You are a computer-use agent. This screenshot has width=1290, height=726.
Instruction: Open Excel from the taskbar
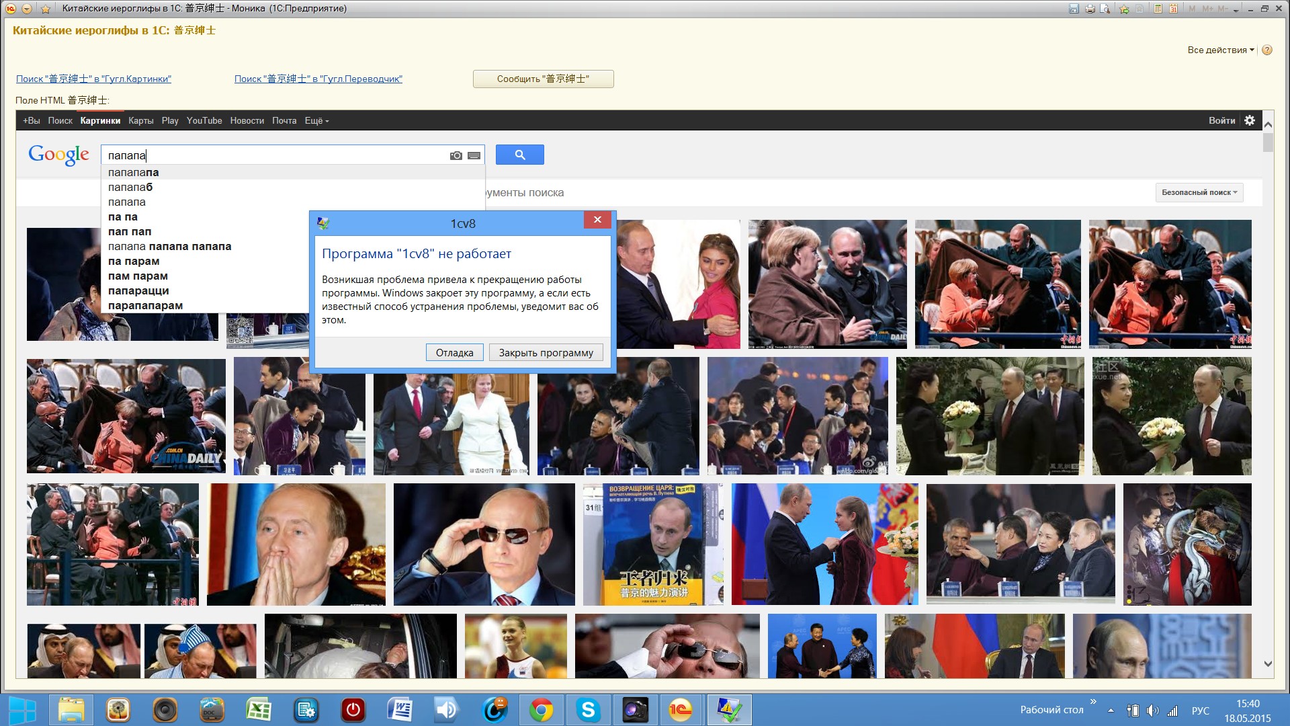(259, 710)
